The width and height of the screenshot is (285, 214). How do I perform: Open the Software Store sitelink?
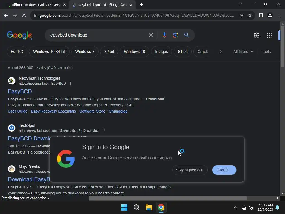point(92,111)
